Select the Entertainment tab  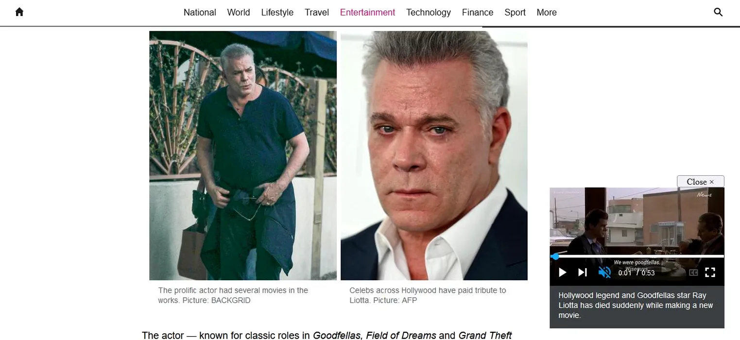(368, 13)
